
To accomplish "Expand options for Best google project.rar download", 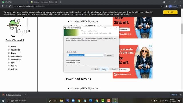I will (x=25, y=95).
